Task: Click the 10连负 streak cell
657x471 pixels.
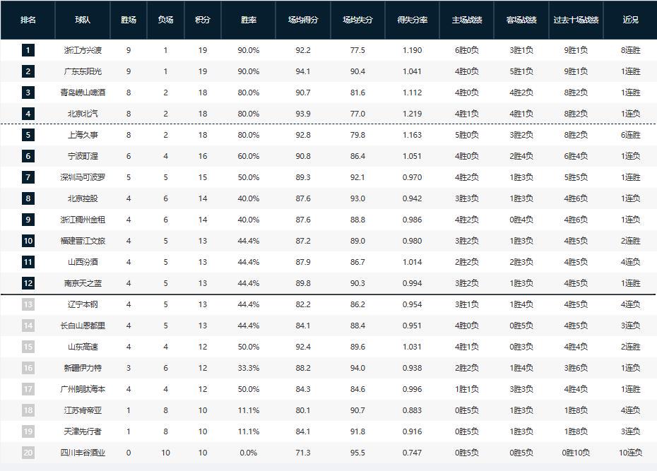Action: tap(631, 453)
